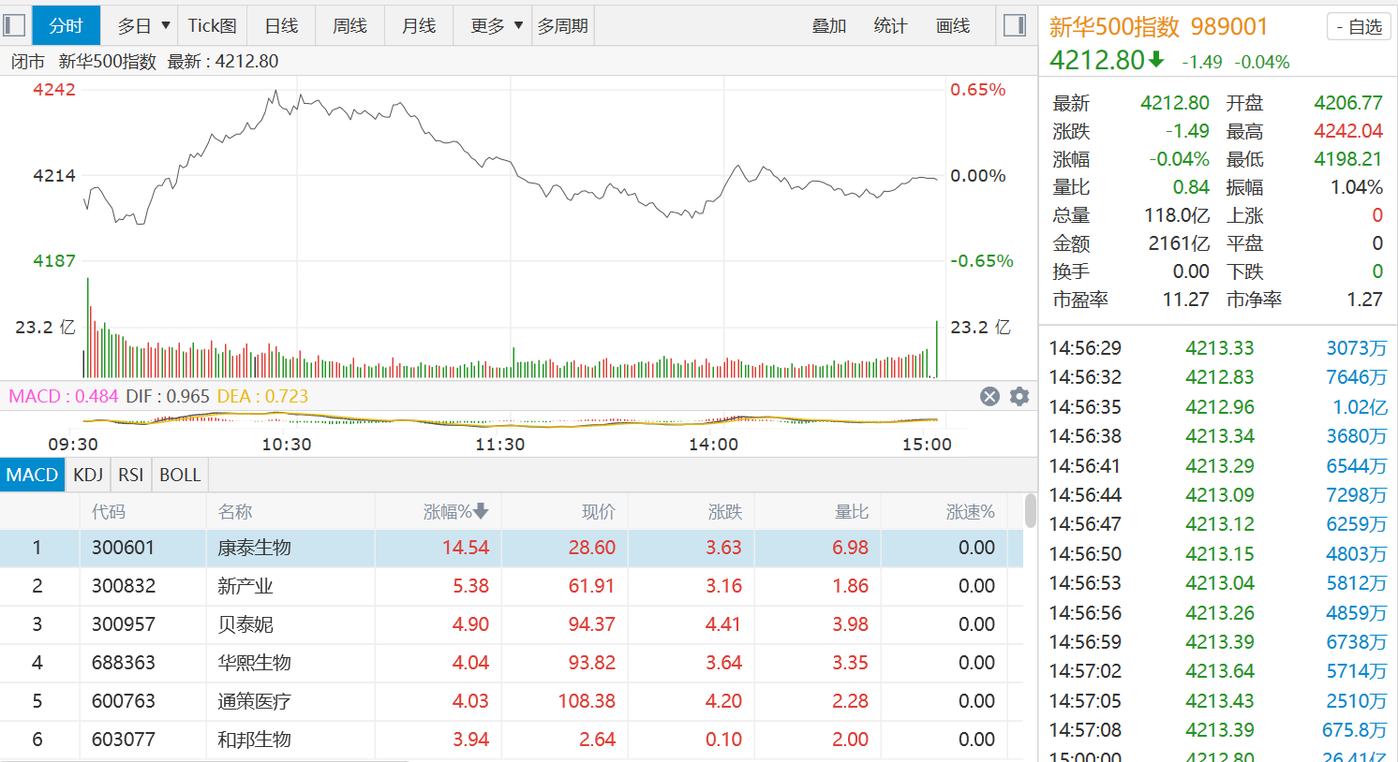
Task: Select the BOLL indicator tab
Action: pyautogui.click(x=180, y=475)
